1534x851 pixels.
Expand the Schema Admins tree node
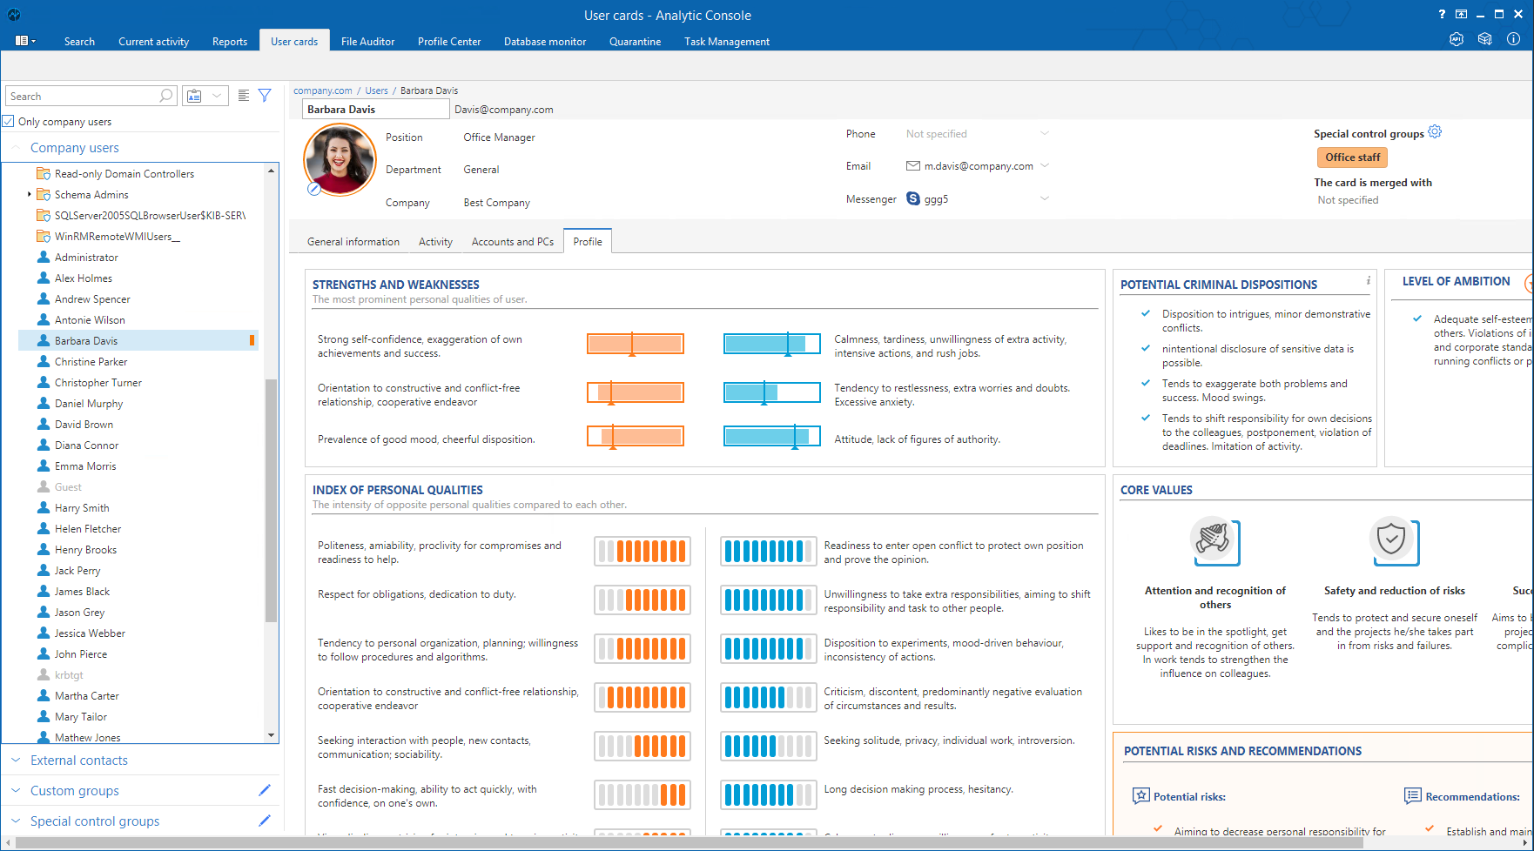(x=29, y=194)
